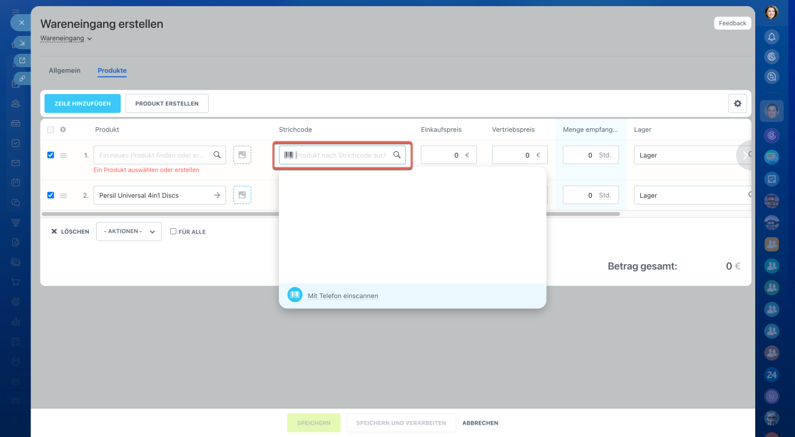795x437 pixels.
Task: Click the 'Wareneingang erstellen' title
Action: [x=102, y=24]
